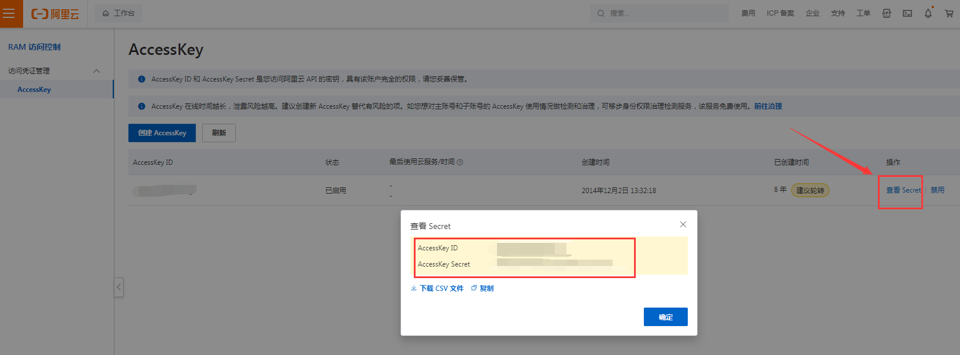Click the 下载 CSV 文件 link text
Viewport: 960px width, 355px height.
pyautogui.click(x=442, y=289)
